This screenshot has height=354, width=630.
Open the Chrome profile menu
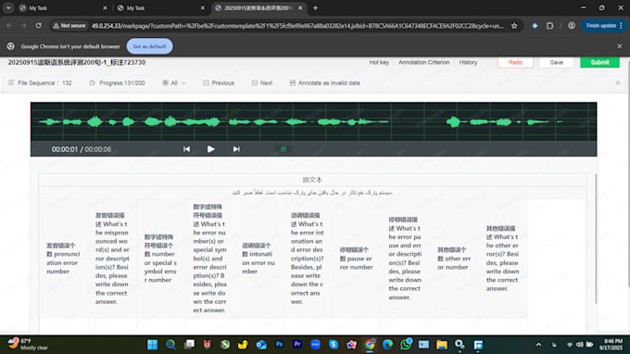point(572,26)
